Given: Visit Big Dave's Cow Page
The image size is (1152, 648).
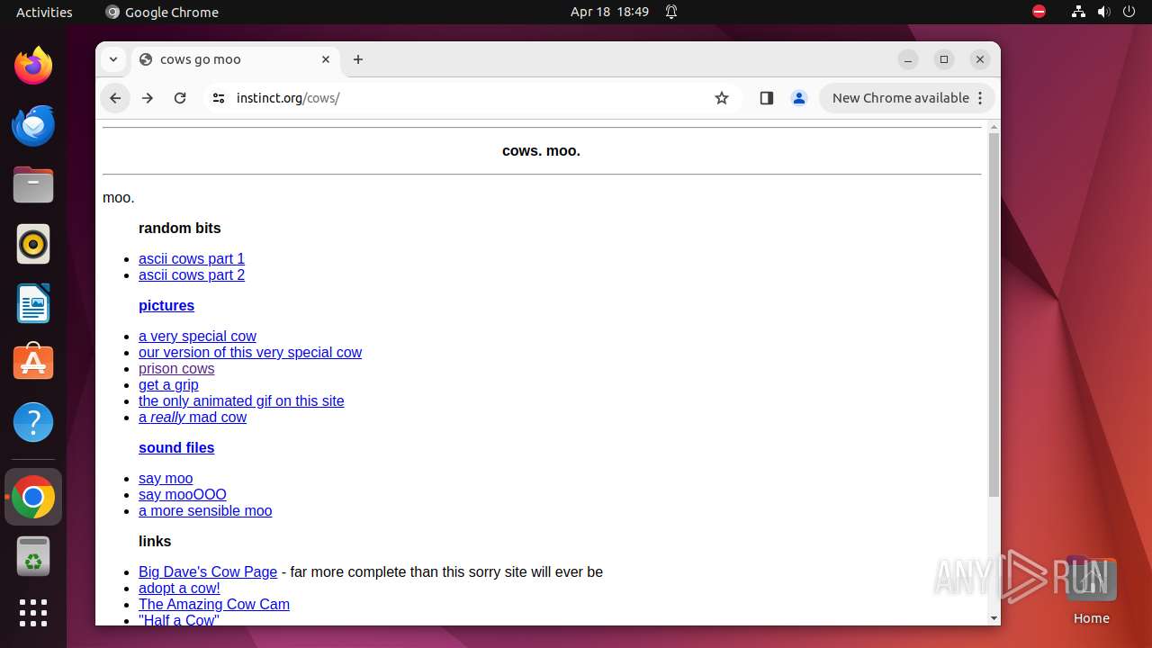Looking at the screenshot, I should point(208,571).
